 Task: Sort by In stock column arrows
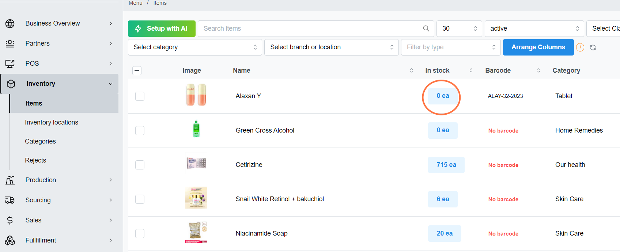pos(471,70)
